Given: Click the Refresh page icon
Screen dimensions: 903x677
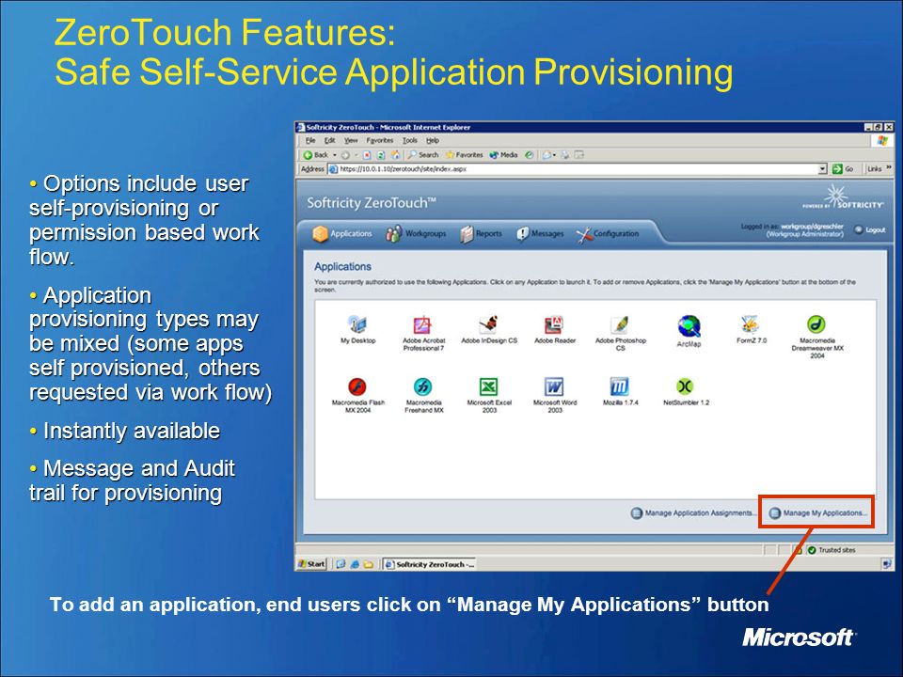Looking at the screenshot, I should 381,155.
